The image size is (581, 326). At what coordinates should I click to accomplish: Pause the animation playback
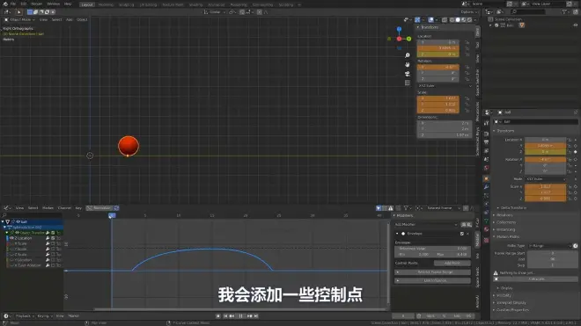(241, 316)
